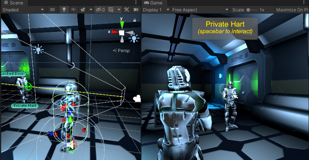Toggle the scene gizmo rotation lock

click(134, 20)
